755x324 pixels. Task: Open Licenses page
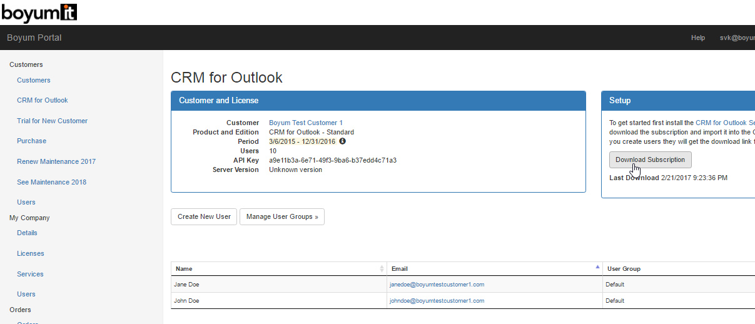[31, 253]
